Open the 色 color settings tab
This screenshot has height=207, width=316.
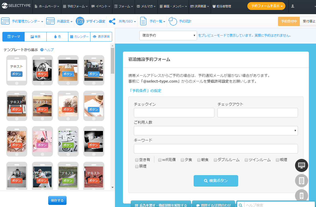tap(57, 37)
